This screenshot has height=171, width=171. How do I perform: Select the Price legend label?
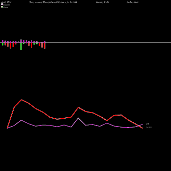tap(5, 8)
